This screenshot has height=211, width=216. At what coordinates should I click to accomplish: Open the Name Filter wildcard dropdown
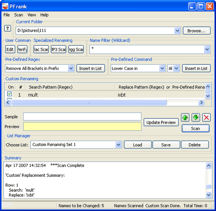click(207, 50)
